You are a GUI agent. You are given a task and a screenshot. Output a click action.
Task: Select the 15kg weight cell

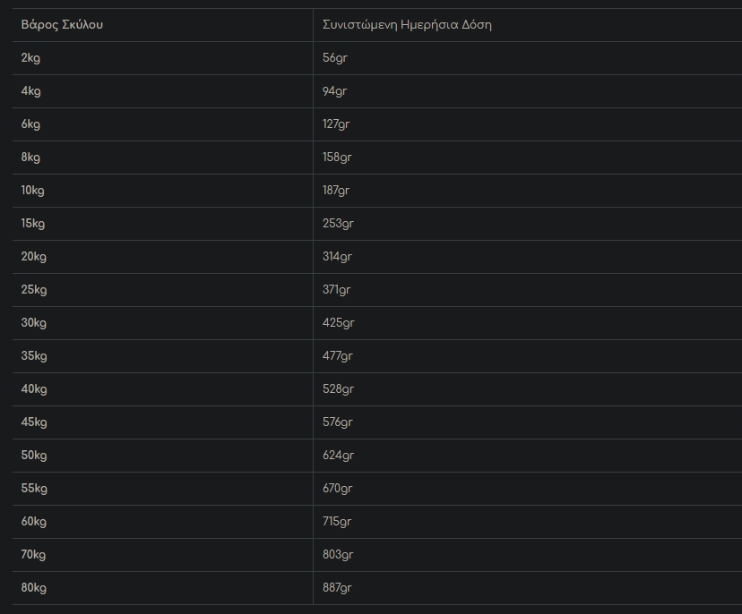(33, 224)
